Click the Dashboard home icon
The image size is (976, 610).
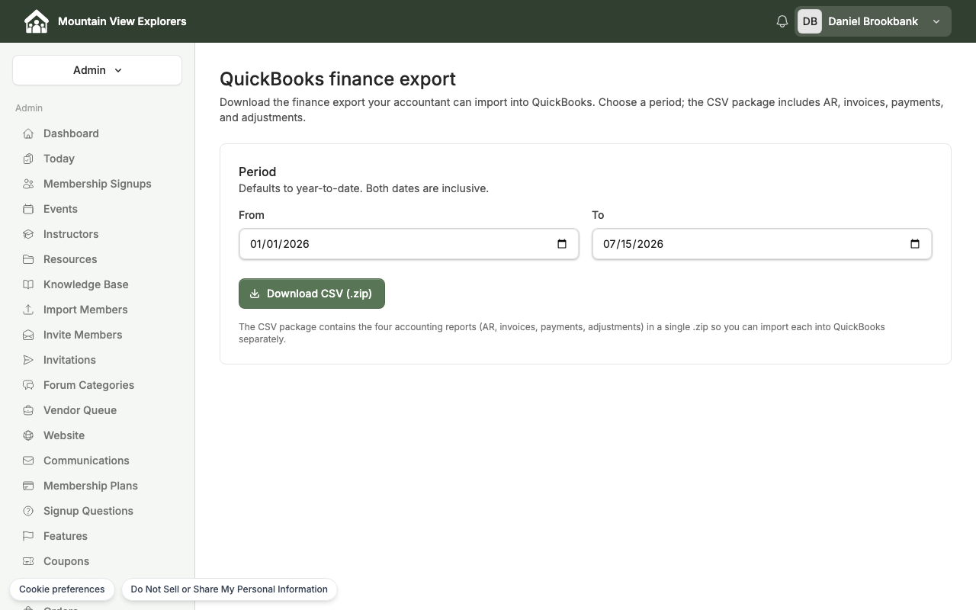click(28, 133)
